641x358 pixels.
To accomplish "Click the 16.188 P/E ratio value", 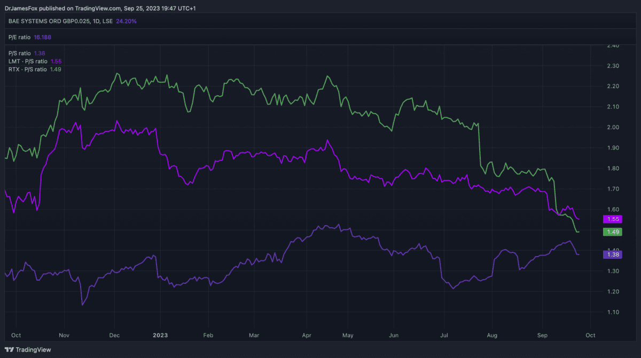I will point(42,37).
